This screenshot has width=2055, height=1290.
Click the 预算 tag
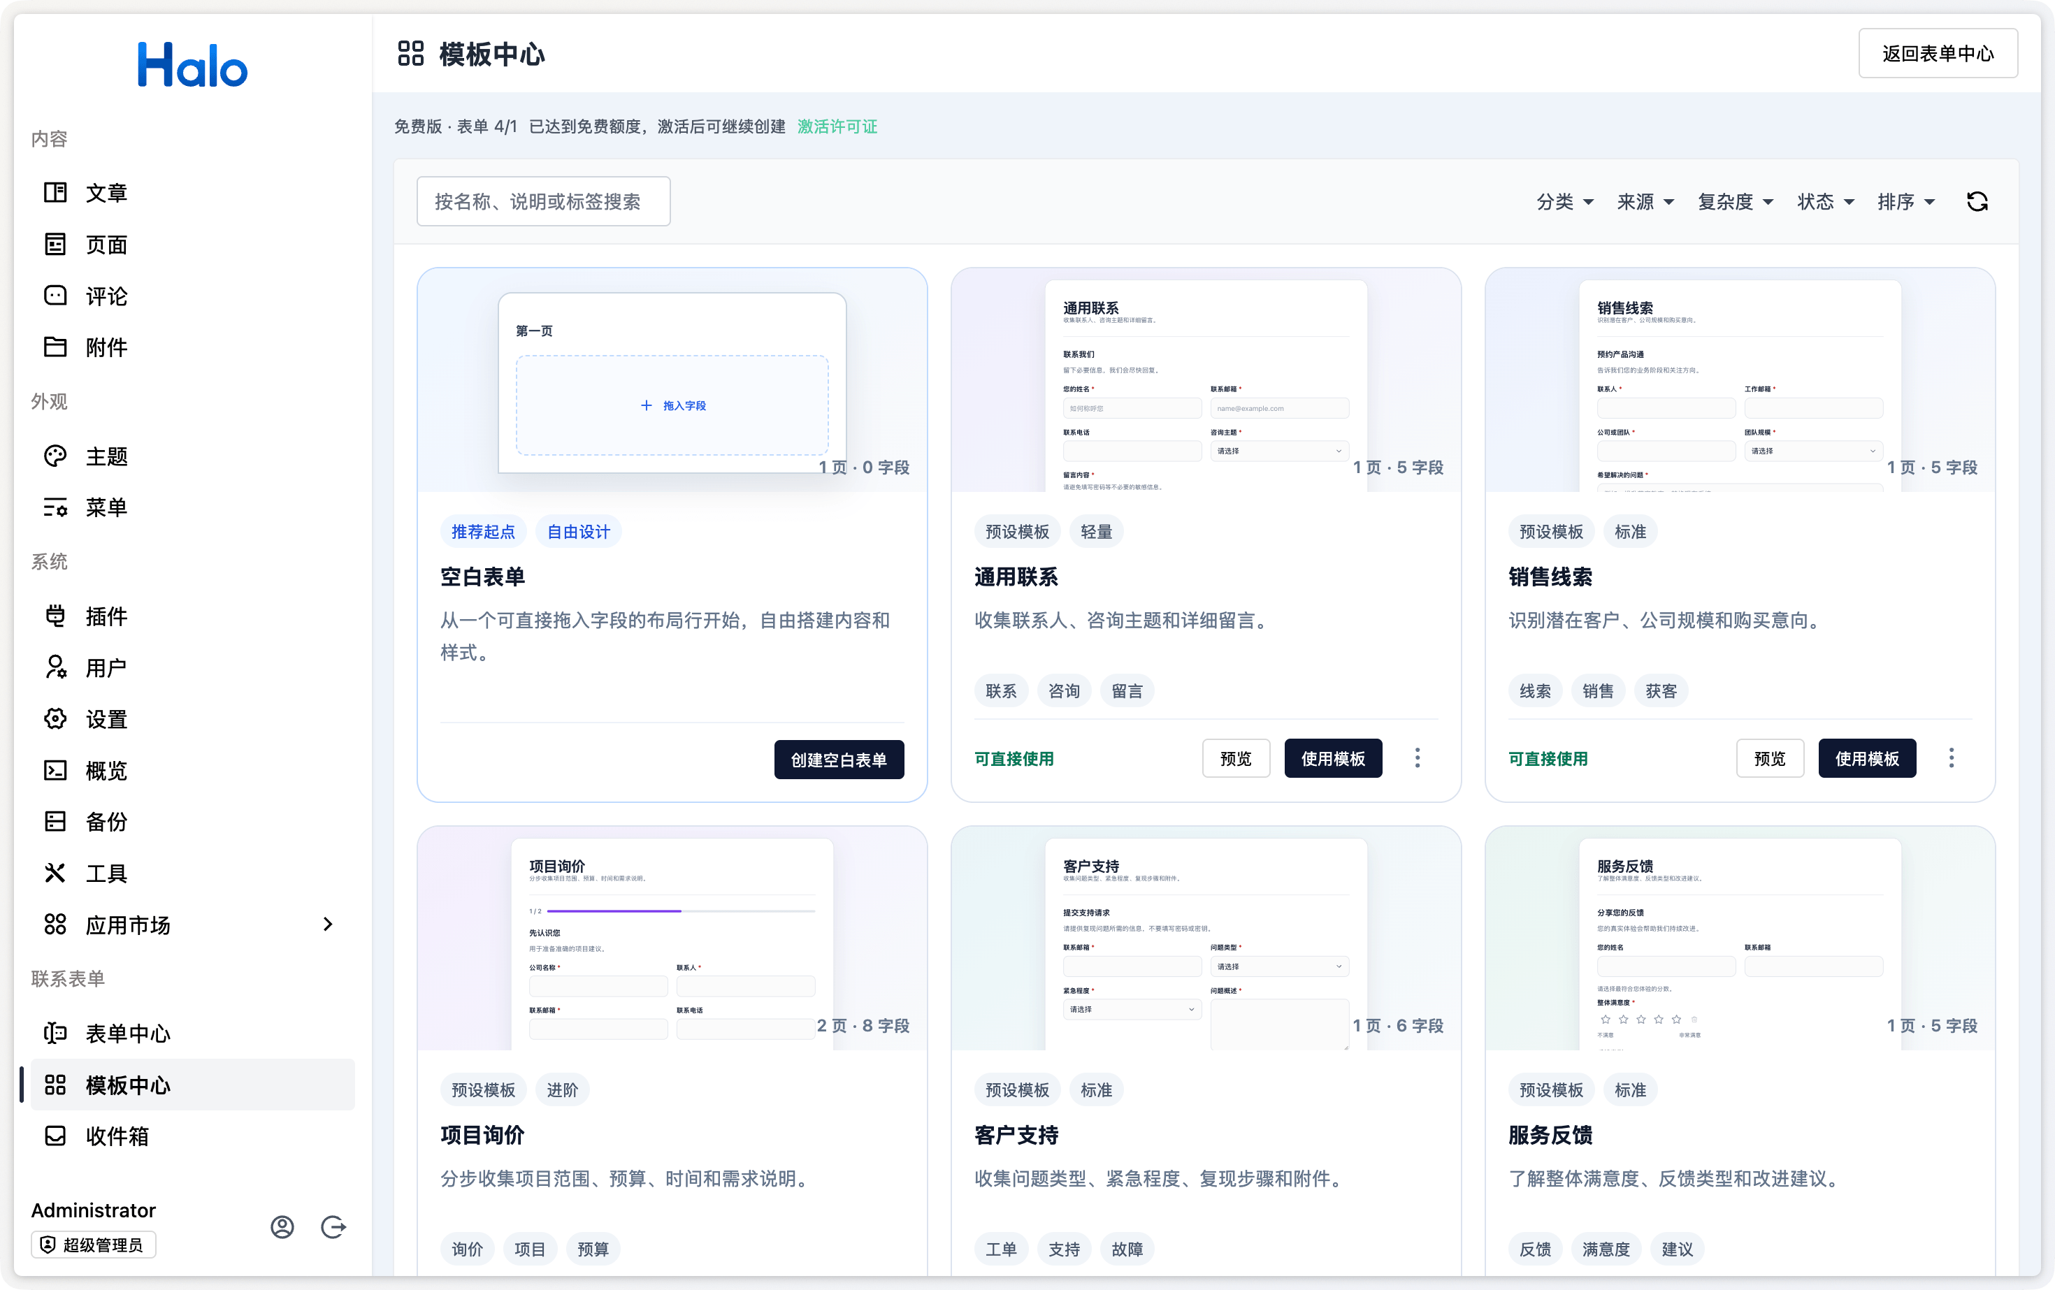point(593,1249)
